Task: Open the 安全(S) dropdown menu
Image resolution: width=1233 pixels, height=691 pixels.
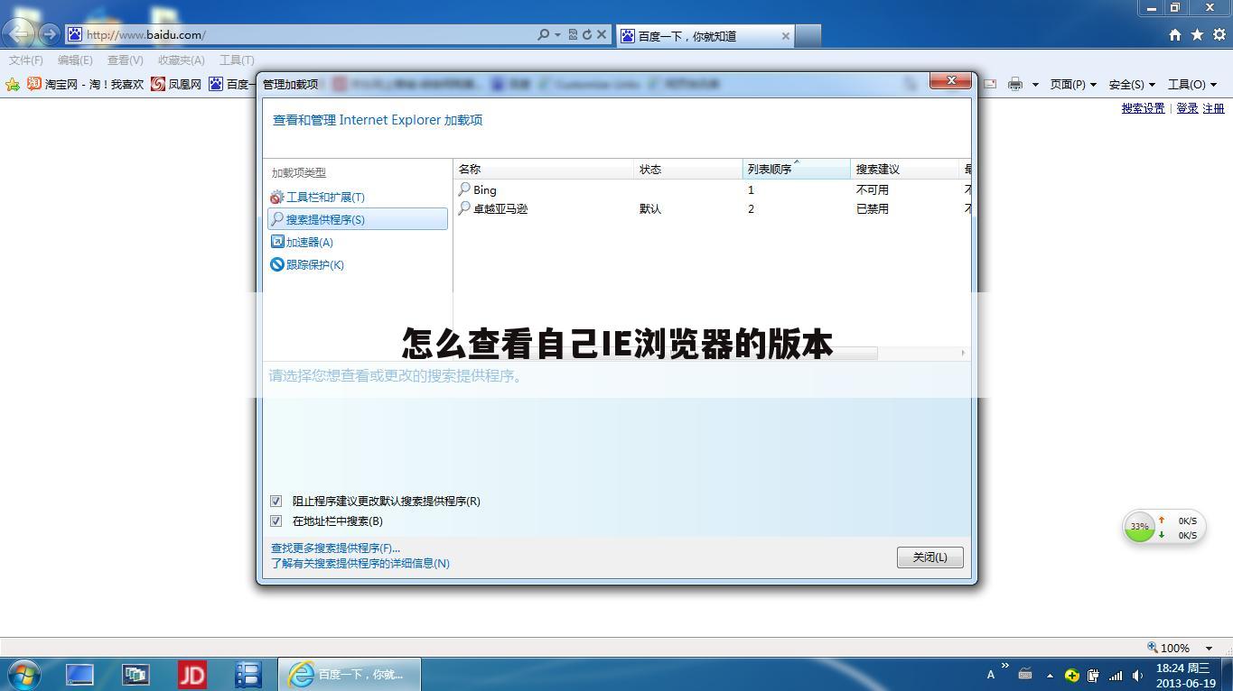Action: pyautogui.click(x=1132, y=84)
